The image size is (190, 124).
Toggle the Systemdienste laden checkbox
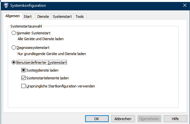tap(23, 70)
